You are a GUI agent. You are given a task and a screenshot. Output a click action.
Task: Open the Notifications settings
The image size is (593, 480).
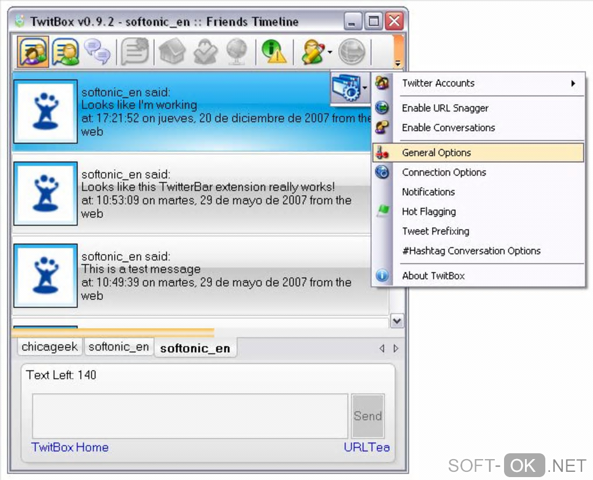click(x=478, y=192)
